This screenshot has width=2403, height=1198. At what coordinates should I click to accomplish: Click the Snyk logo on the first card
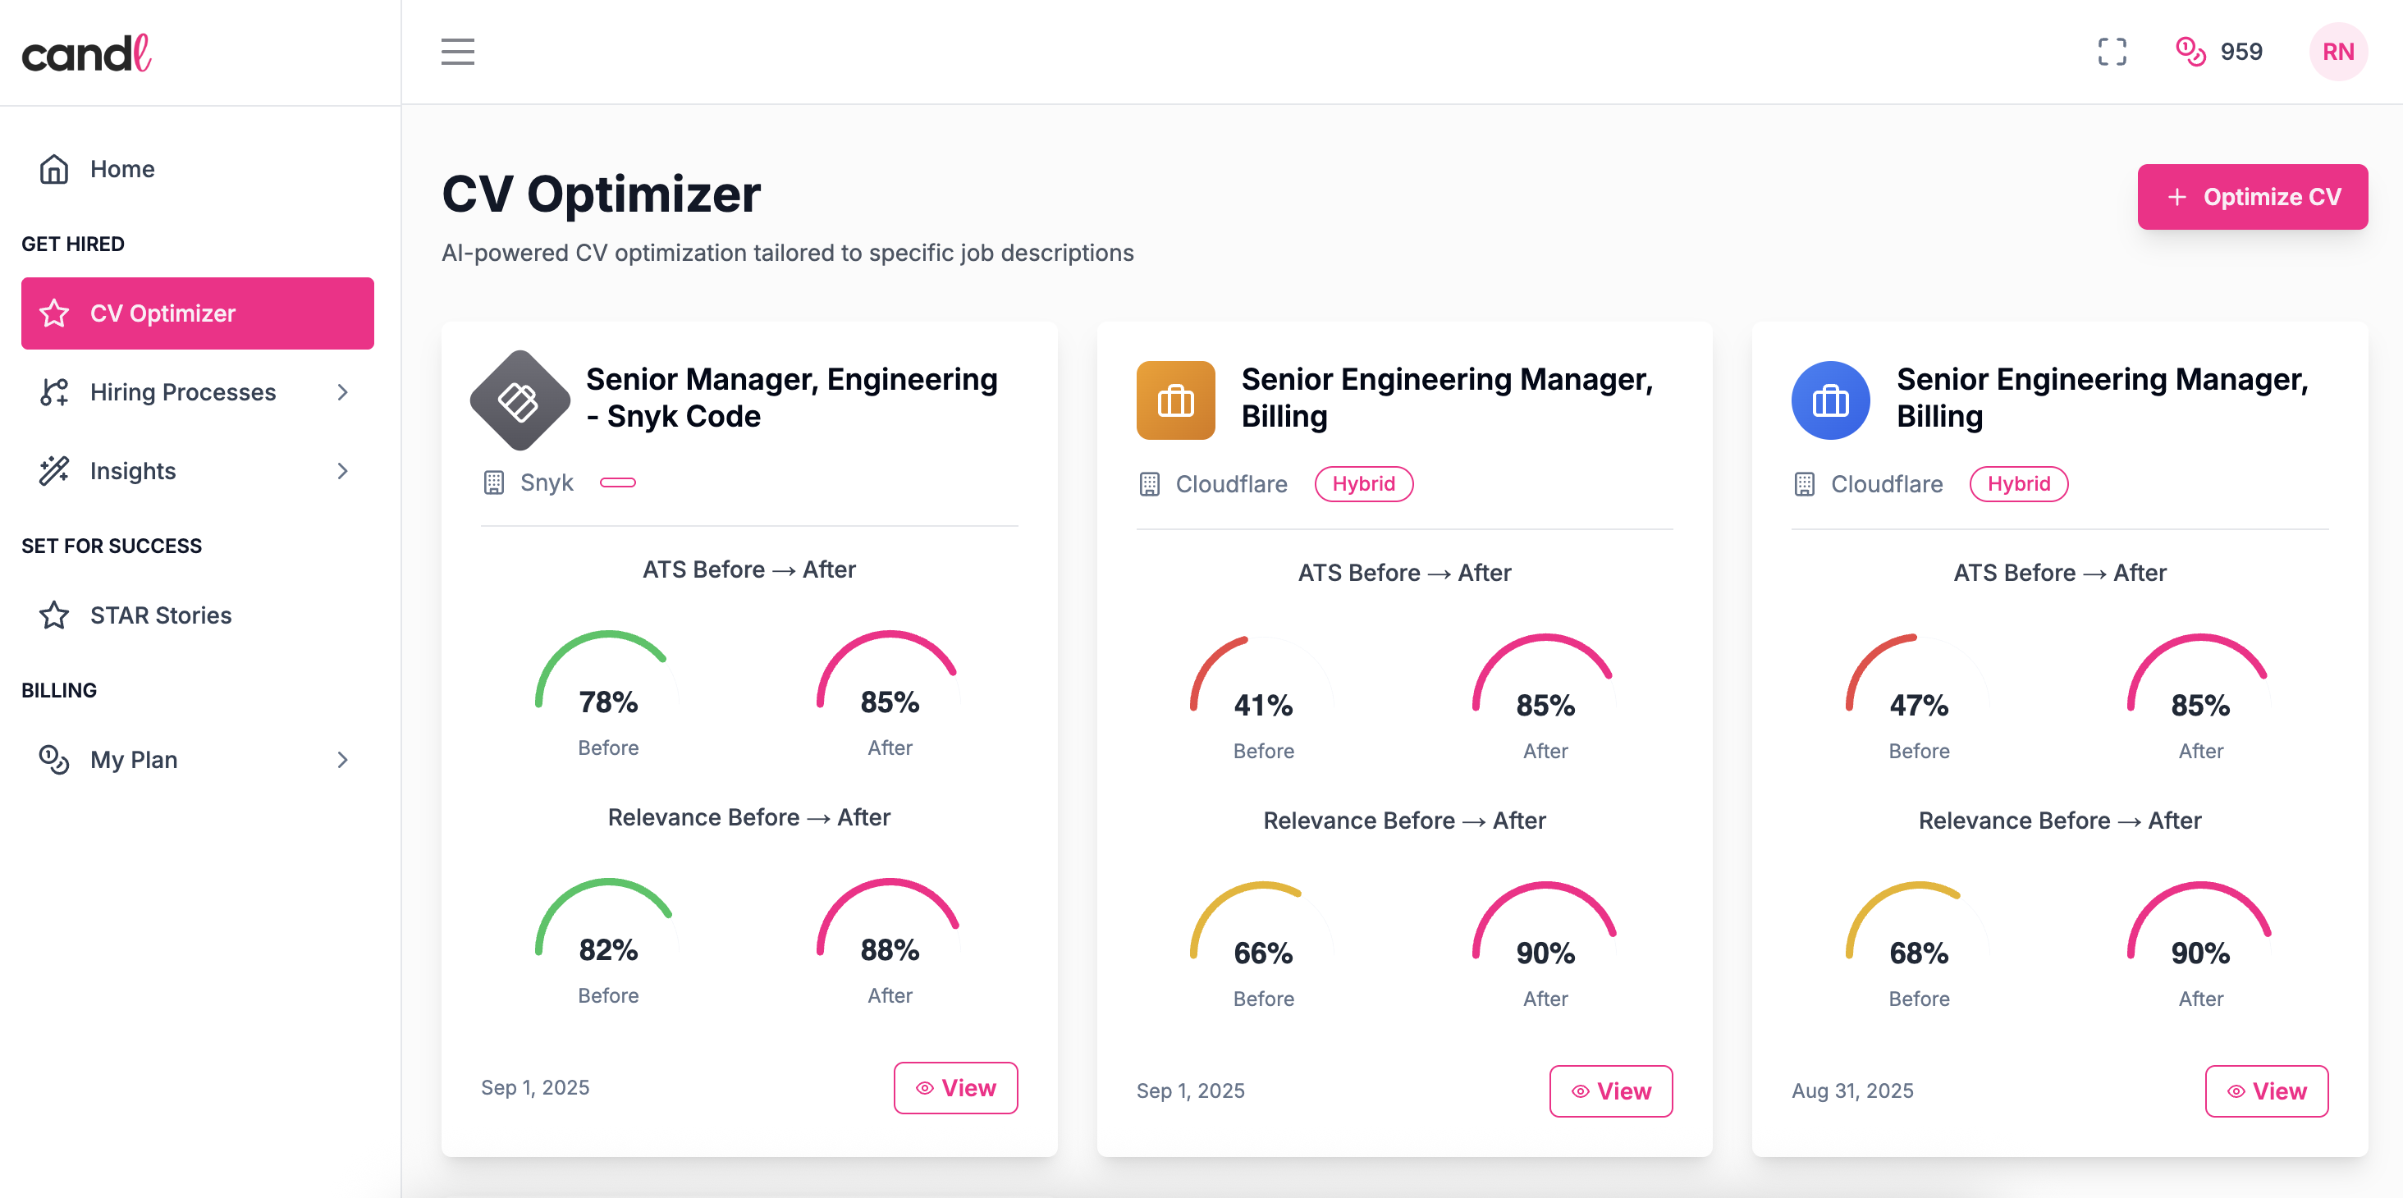[x=520, y=400]
